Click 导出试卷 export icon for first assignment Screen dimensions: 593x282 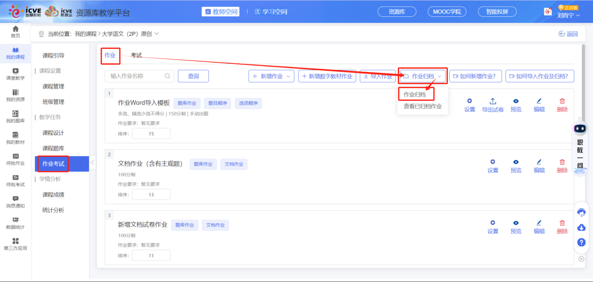point(493,101)
